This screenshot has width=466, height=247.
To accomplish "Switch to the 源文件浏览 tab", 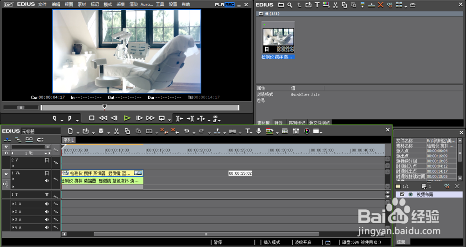I will [x=319, y=123].
